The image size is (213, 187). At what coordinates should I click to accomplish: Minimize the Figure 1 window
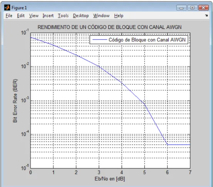pos(181,8)
